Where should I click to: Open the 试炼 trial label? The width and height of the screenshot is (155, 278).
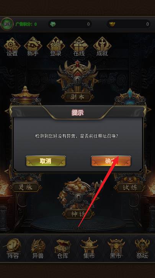[x=130, y=188]
